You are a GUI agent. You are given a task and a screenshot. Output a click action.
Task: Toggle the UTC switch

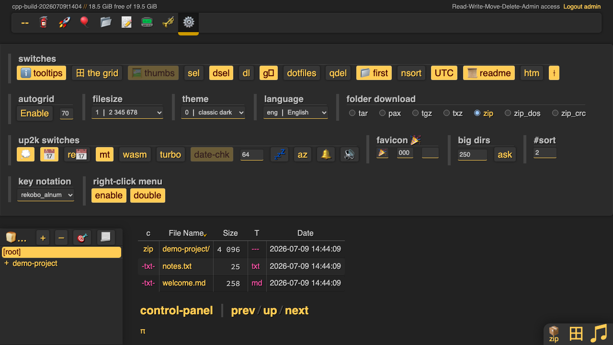pyautogui.click(x=444, y=73)
